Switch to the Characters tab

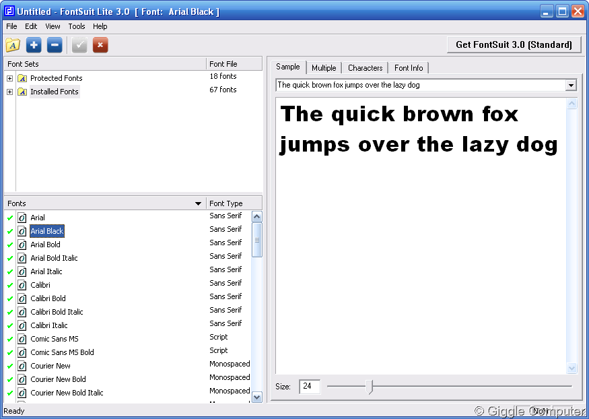[x=365, y=68]
